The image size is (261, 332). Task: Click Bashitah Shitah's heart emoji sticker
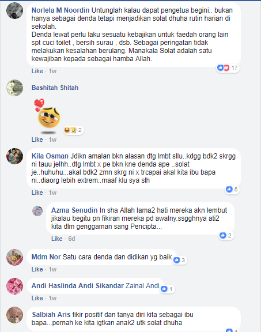[47, 114]
